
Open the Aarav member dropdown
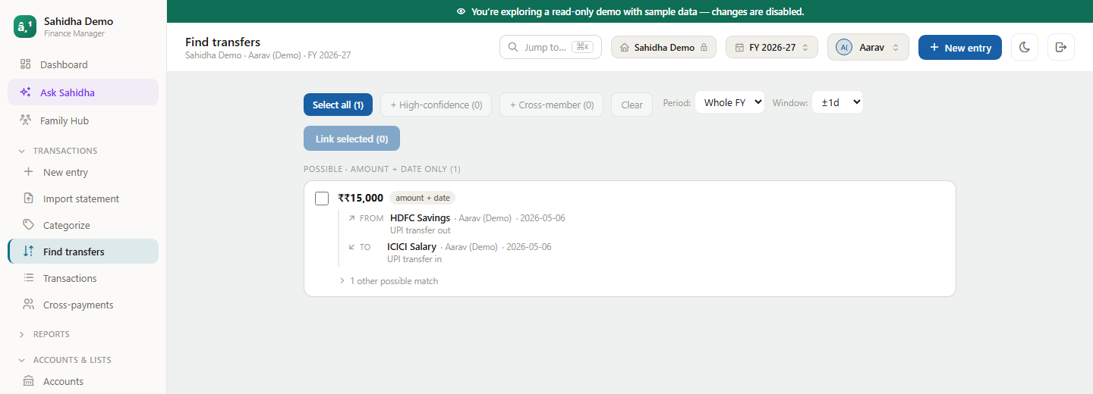tap(868, 47)
